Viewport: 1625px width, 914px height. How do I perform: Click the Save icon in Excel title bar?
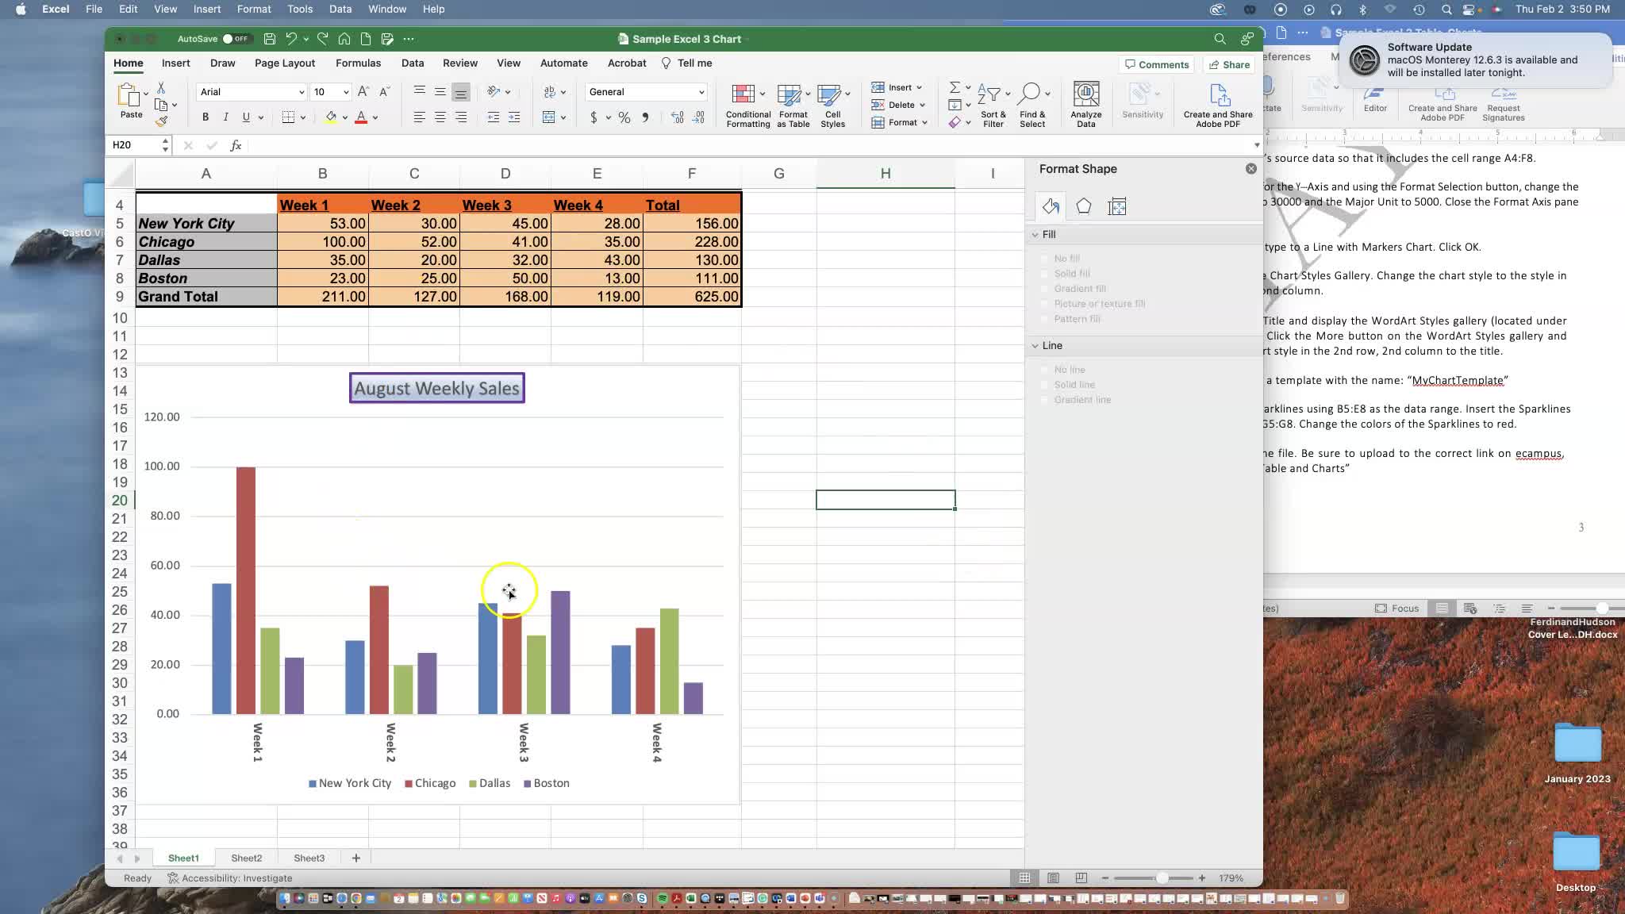point(270,39)
